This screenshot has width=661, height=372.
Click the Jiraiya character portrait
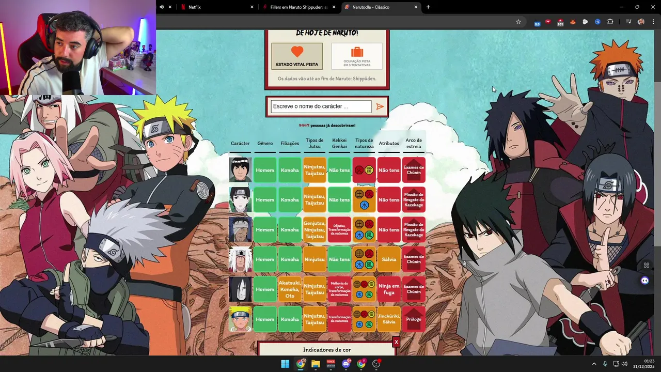point(240,259)
